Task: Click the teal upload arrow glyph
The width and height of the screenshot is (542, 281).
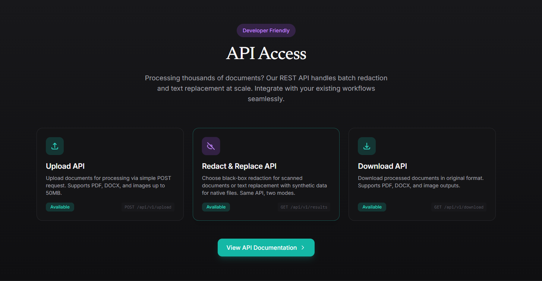Action: pyautogui.click(x=55, y=146)
